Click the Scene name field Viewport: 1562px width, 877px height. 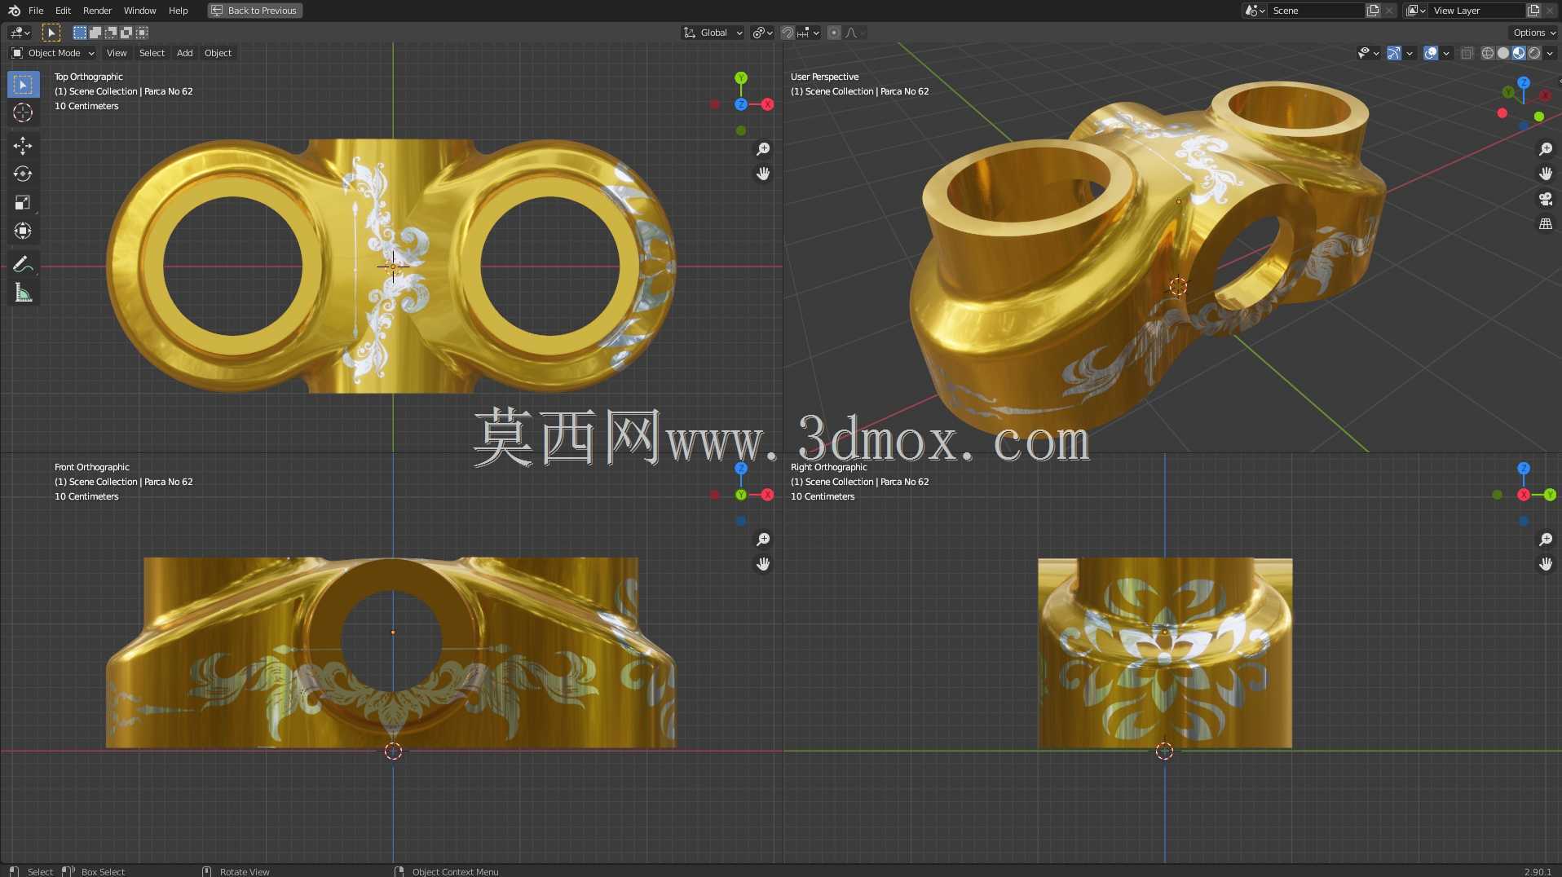coord(1317,11)
